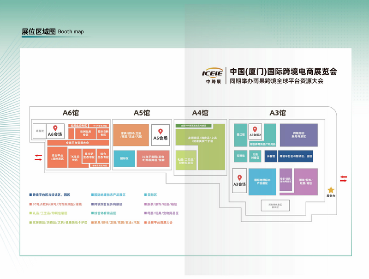
Task: Click the right-pointing red arrow beside A3 hall
Action: coord(343,181)
